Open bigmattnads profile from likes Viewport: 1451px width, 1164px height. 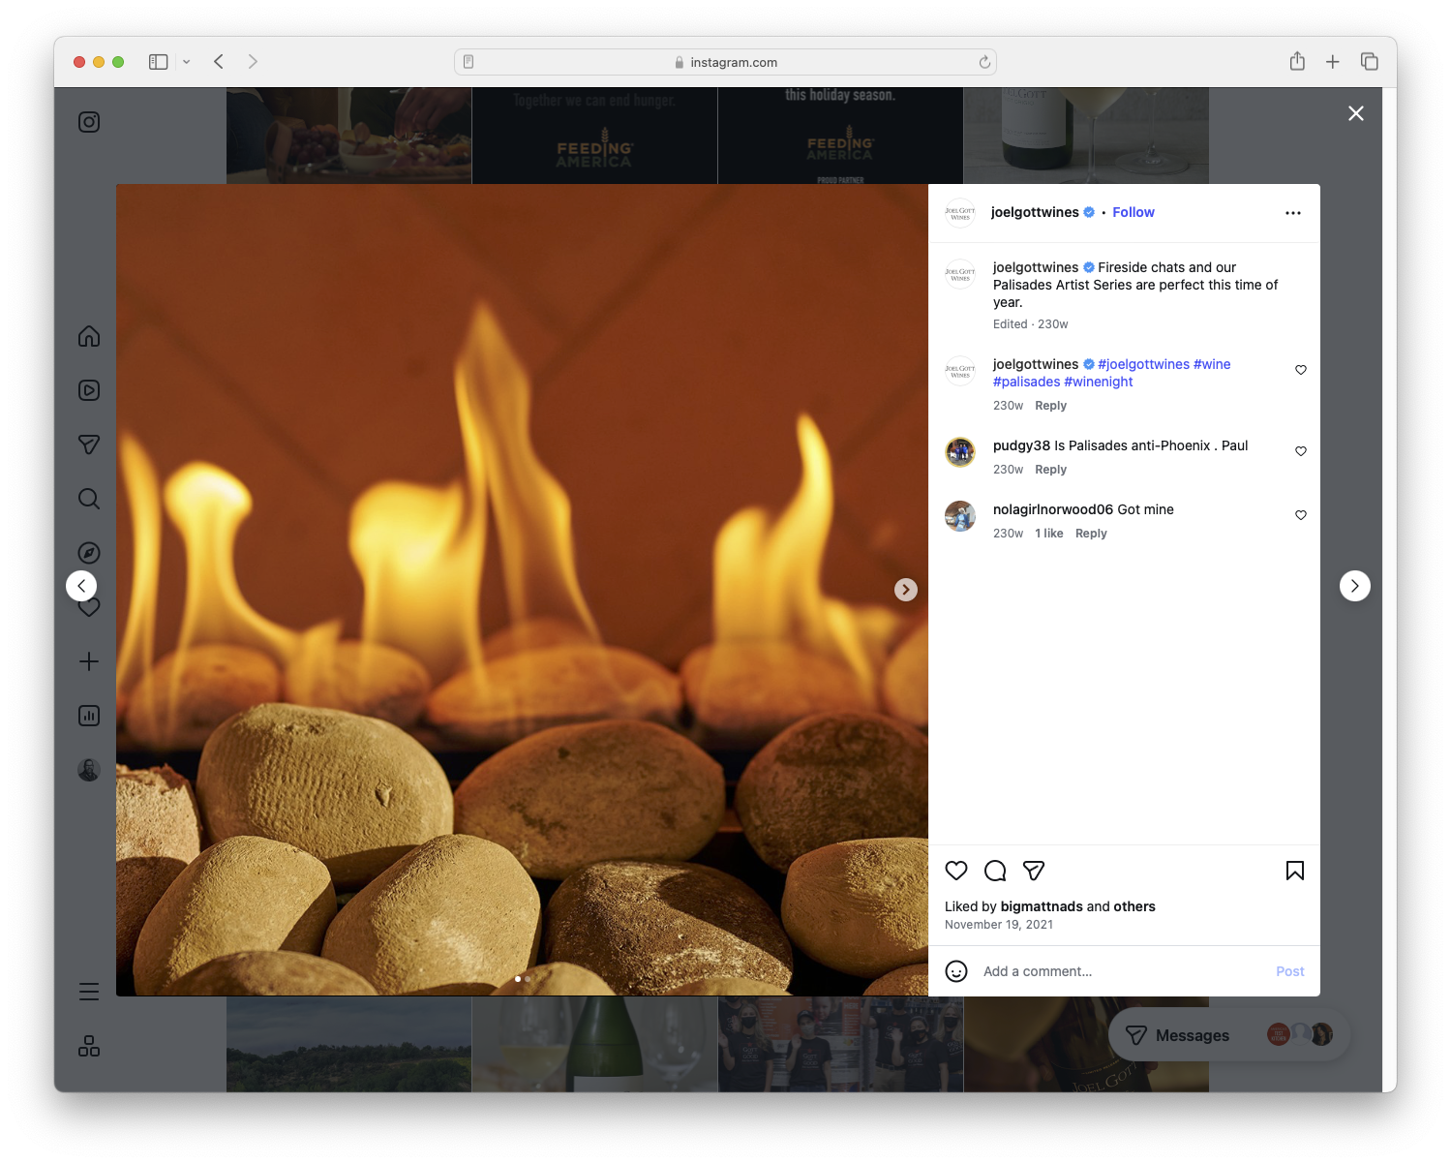pyautogui.click(x=1042, y=906)
